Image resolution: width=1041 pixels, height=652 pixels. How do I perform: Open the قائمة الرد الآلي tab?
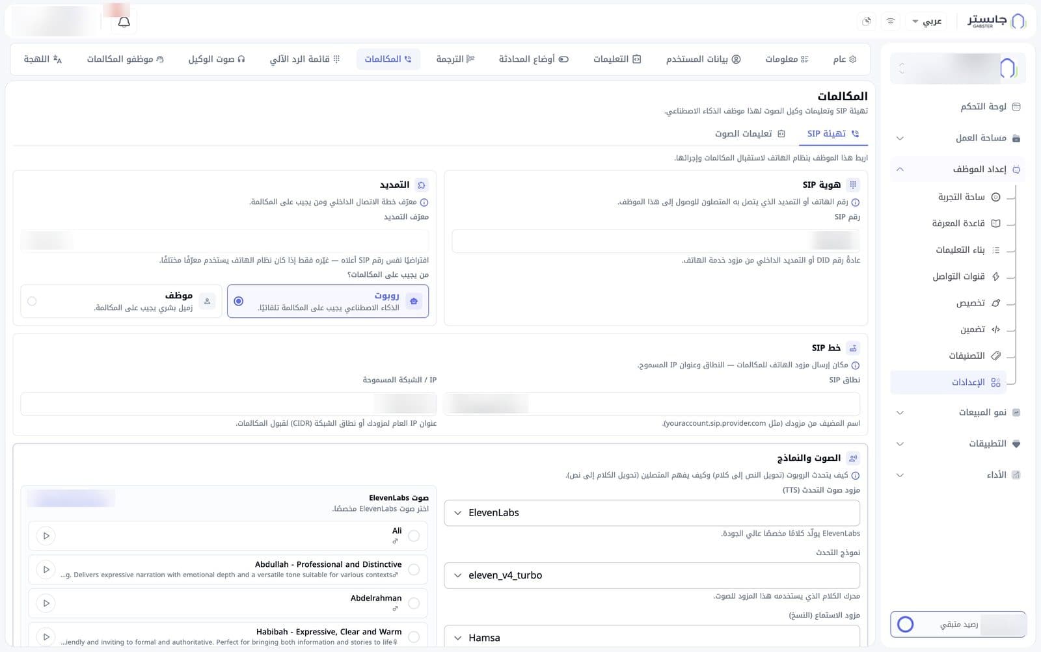pos(304,59)
